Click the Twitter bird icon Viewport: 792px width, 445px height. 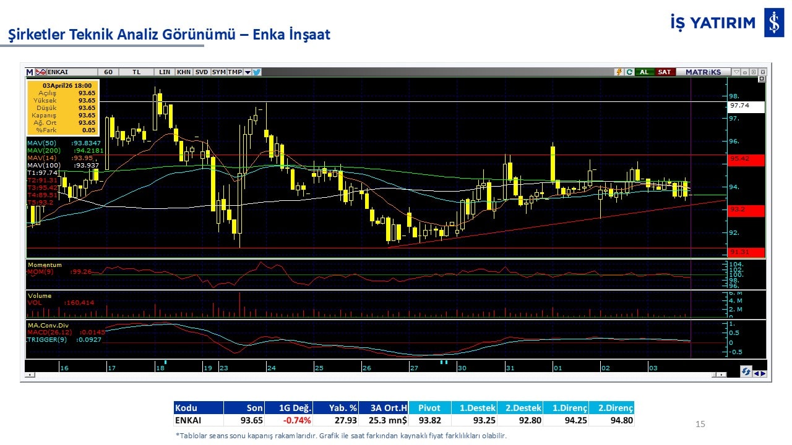point(257,72)
